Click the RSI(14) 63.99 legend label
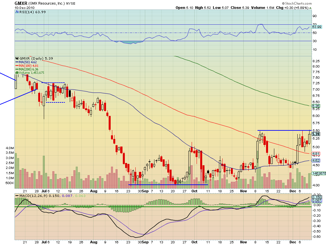This screenshot has width=326, height=245. point(32,12)
